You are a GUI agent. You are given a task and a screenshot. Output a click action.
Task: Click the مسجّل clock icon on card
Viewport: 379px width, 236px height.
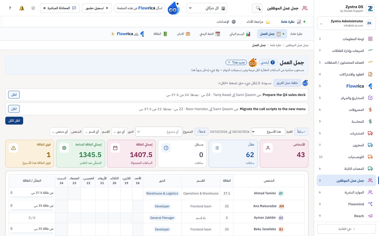pyautogui.click(x=166, y=148)
